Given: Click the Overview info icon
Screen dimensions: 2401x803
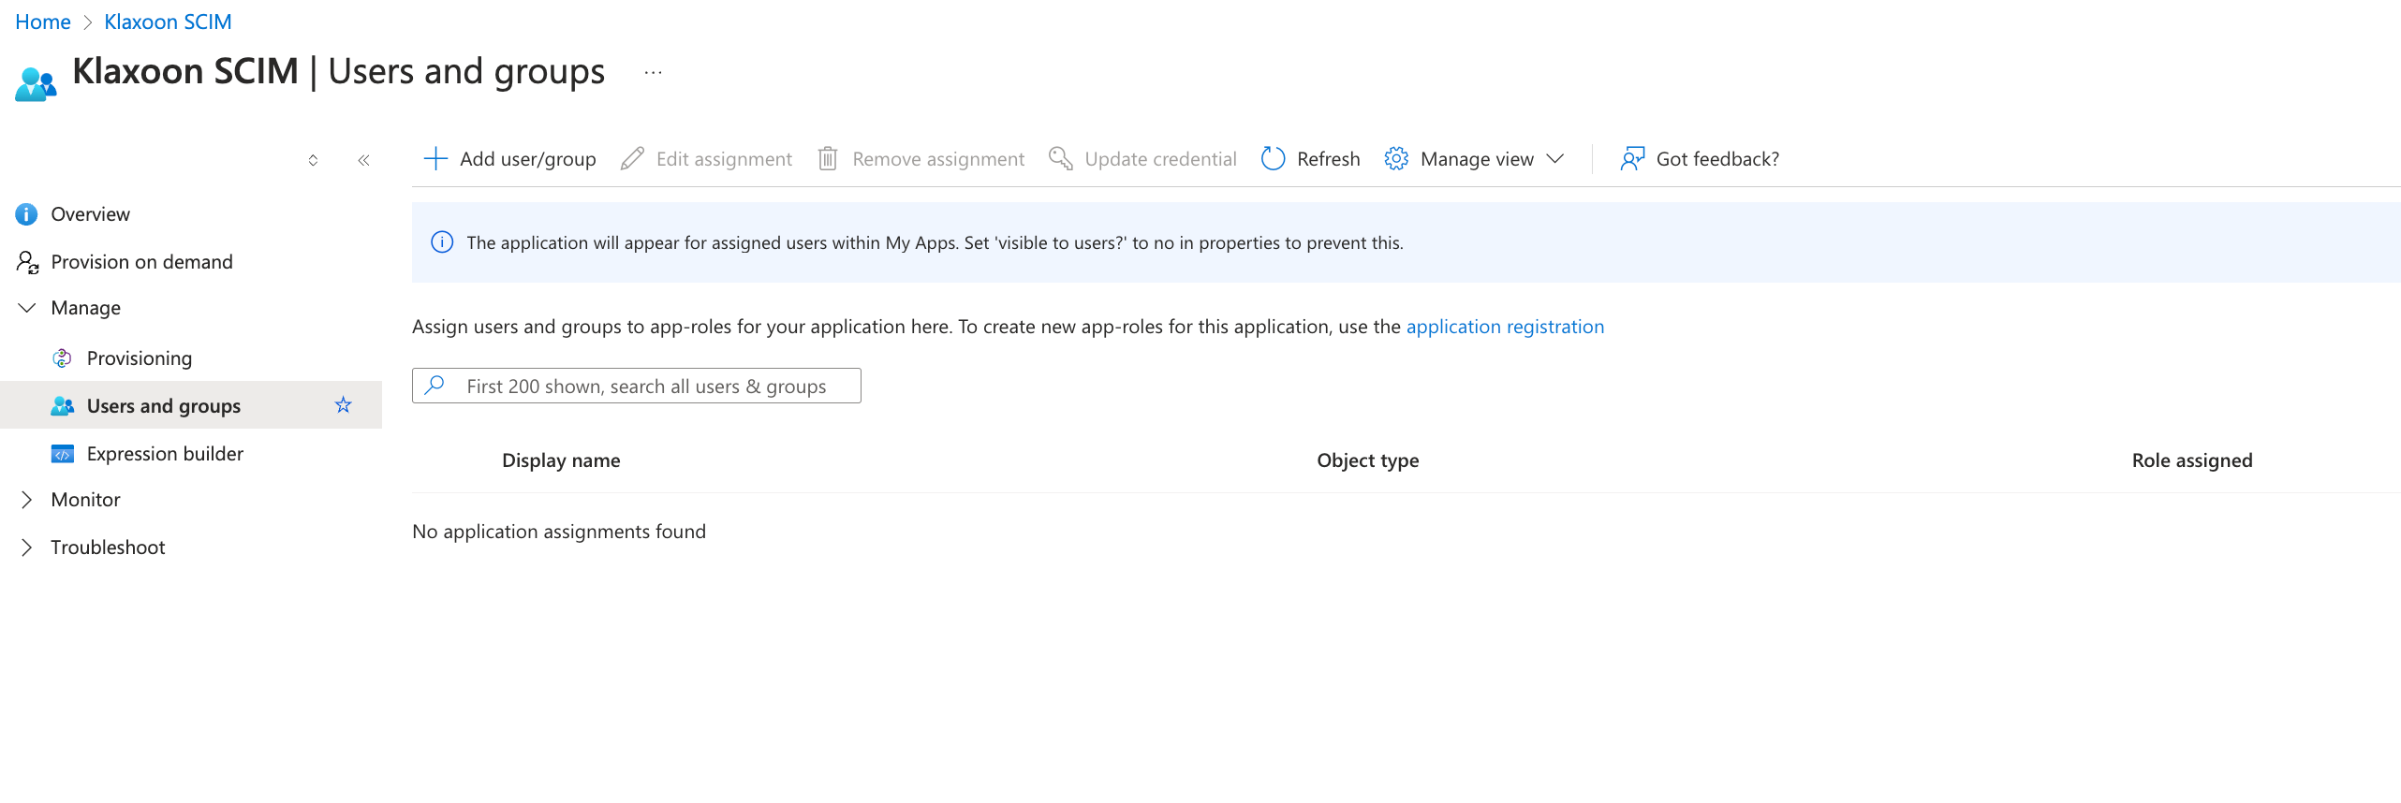Looking at the screenshot, I should [x=26, y=214].
